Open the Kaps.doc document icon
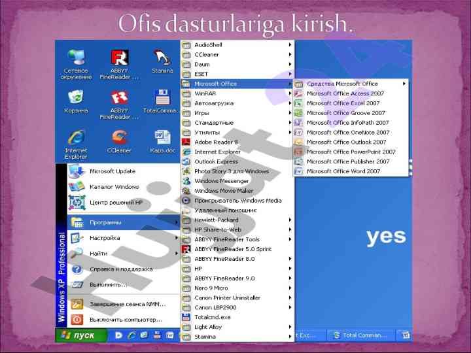The height and width of the screenshot is (353, 471). (162, 139)
